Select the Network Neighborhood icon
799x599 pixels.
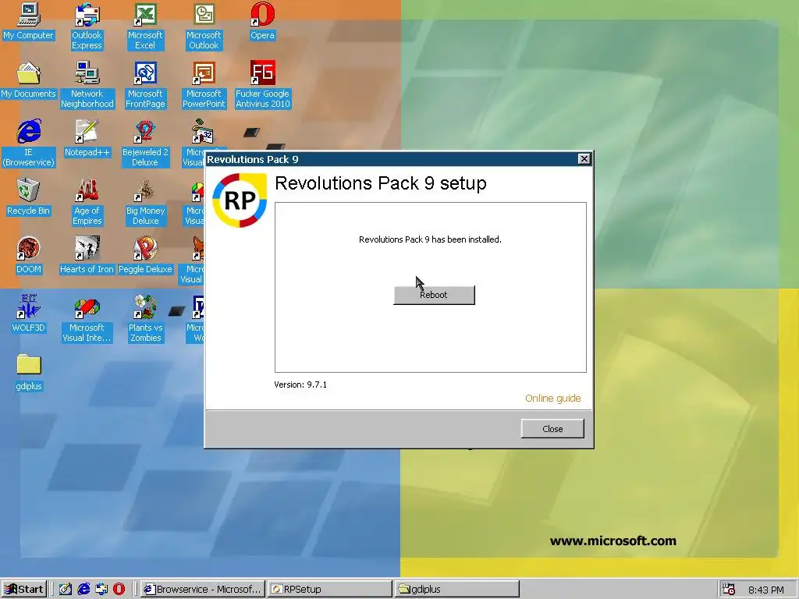[87, 85]
